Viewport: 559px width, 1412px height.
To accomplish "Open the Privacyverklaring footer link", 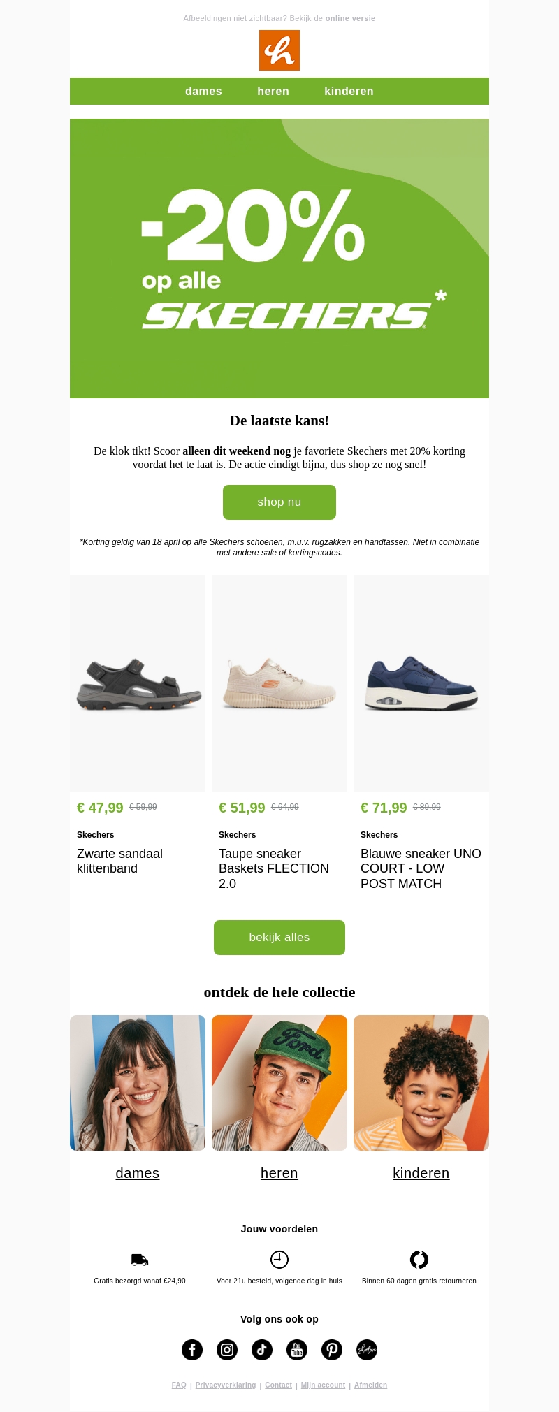I will pos(226,1385).
